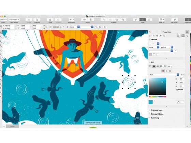
Task: Click the third Arrange order icon
Action: click(x=117, y=20)
